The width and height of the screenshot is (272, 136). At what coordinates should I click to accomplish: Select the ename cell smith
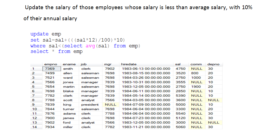point(70,69)
